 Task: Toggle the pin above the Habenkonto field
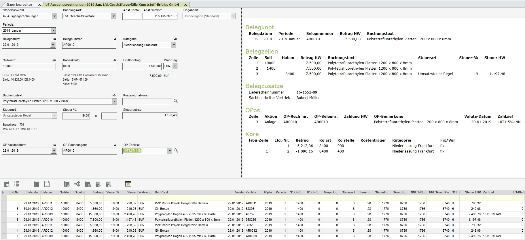(x=115, y=60)
